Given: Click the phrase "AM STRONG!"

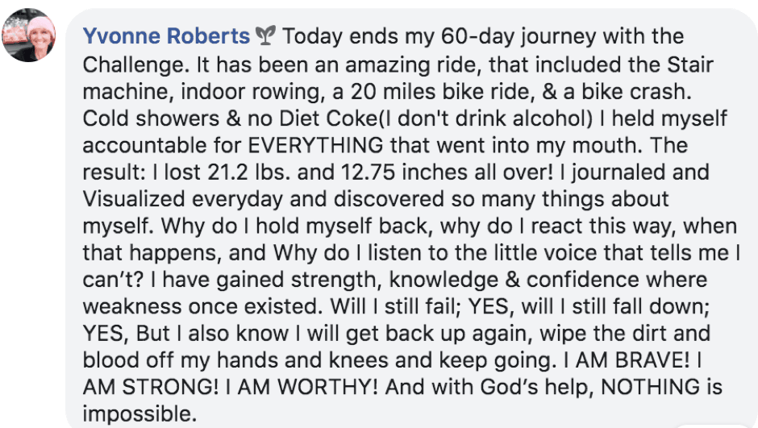Looking at the screenshot, I should [x=151, y=388].
